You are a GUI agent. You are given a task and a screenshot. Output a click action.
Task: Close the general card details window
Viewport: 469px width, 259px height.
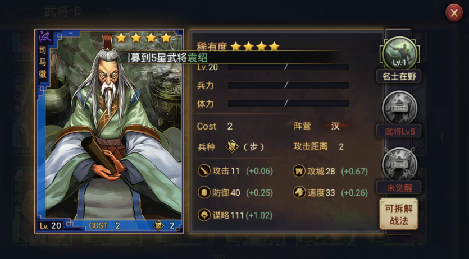pos(454,13)
